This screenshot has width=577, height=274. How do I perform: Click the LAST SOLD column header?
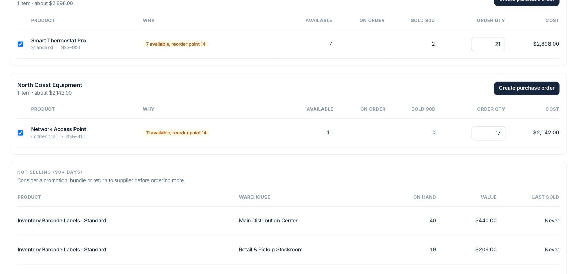click(x=545, y=197)
